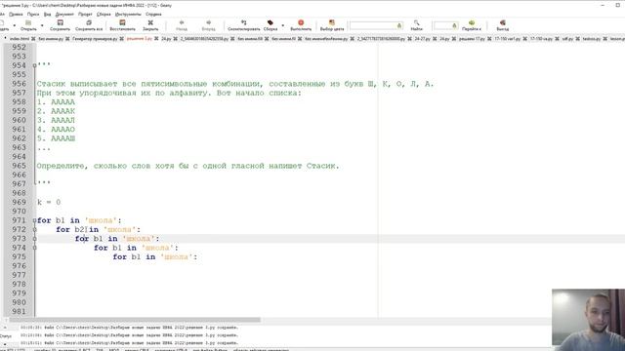Click the Open (Открыть) toolbar icon
This screenshot has height=351, width=625.
[28, 23]
